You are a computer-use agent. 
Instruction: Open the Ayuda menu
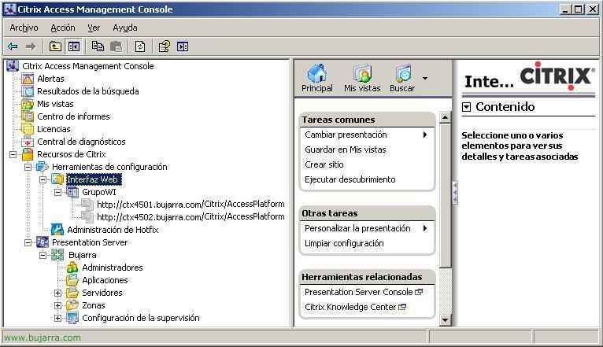point(125,28)
